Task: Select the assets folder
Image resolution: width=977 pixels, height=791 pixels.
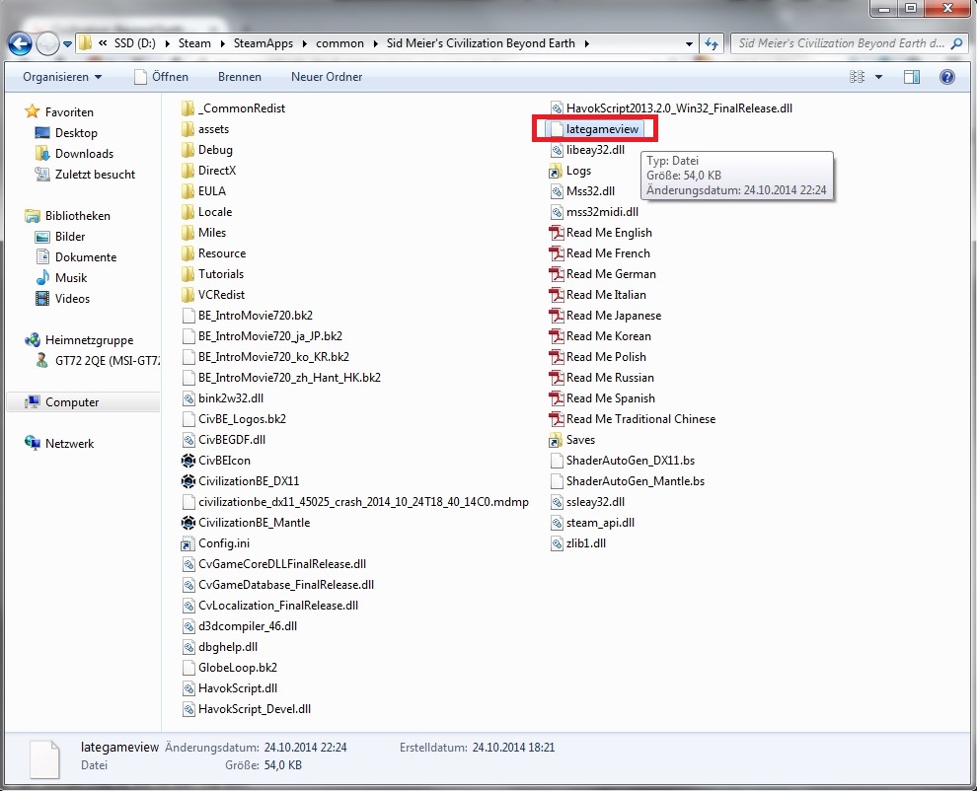Action: (x=205, y=129)
